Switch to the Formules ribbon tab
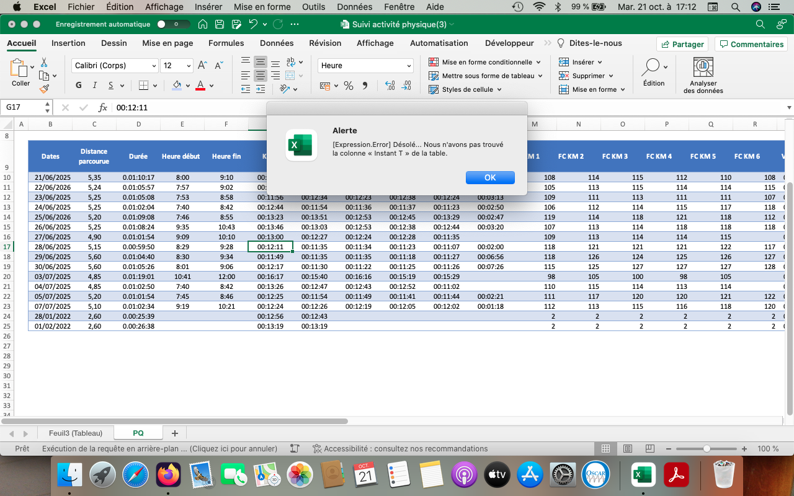This screenshot has width=794, height=496. point(226,43)
